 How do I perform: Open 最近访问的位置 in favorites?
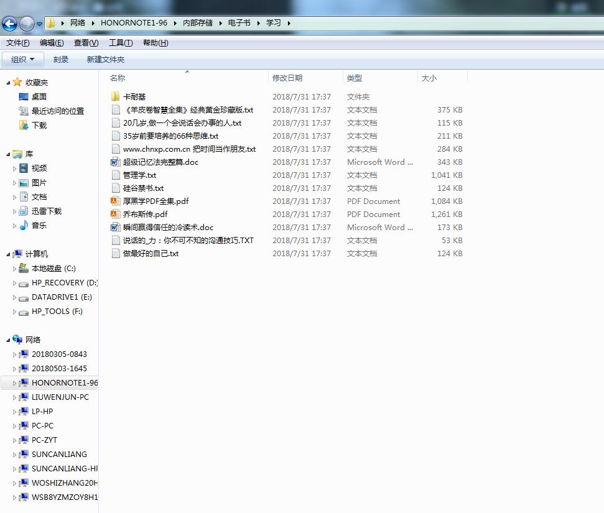click(58, 111)
